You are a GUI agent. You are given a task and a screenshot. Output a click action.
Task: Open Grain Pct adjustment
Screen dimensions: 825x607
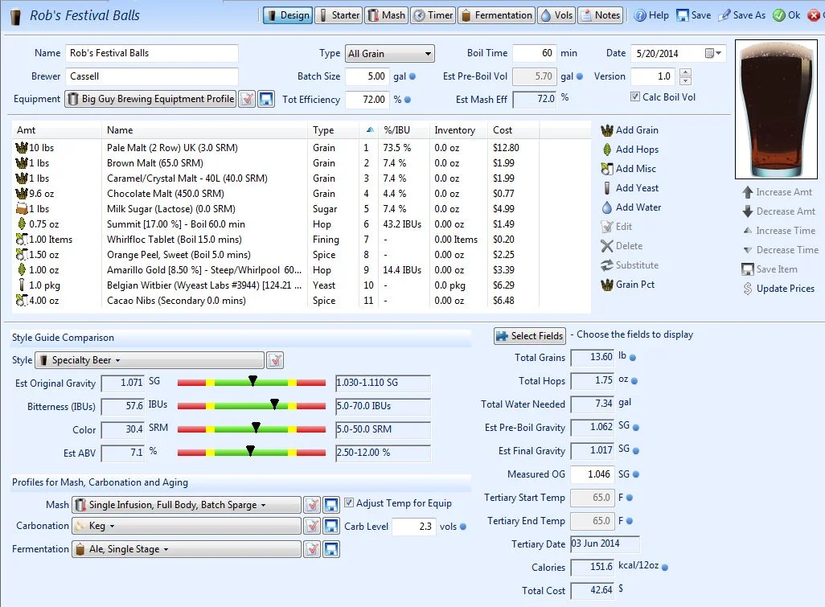[628, 285]
